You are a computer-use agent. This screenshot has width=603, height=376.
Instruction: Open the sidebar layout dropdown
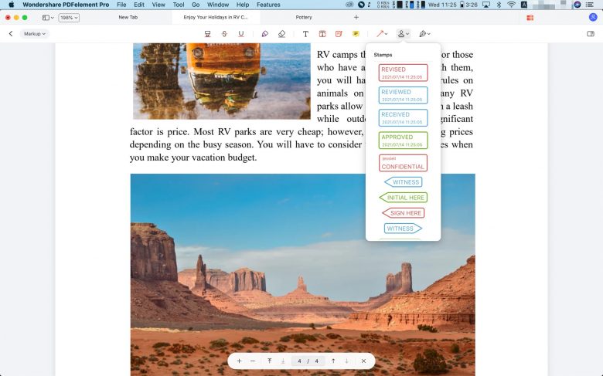48,17
